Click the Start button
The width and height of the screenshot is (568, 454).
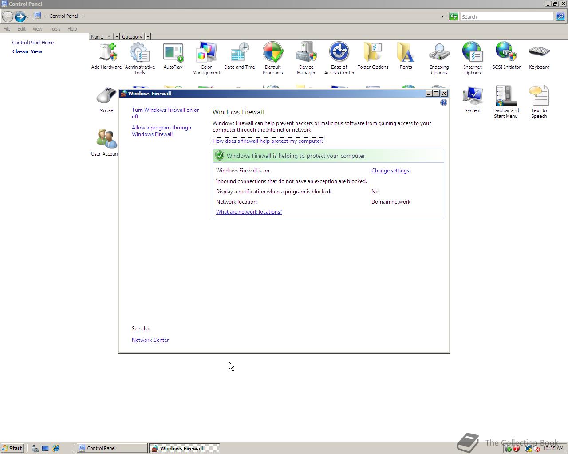tap(12, 448)
